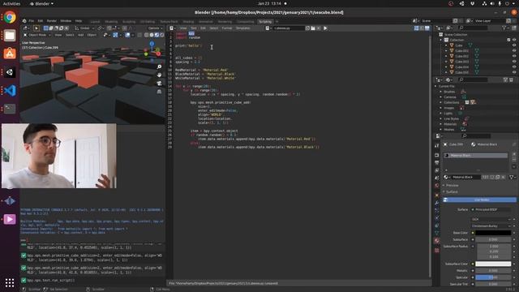Switch to rendered viewport shading mode
This screenshot has height=292, width=519.
tap(162, 35)
